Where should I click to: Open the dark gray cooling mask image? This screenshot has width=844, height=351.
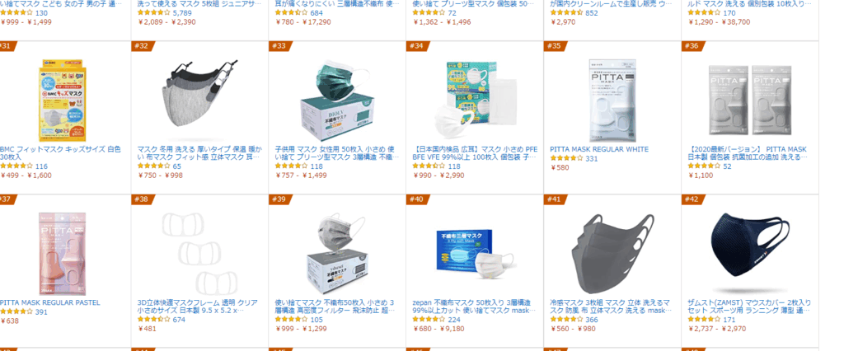[x=612, y=254]
